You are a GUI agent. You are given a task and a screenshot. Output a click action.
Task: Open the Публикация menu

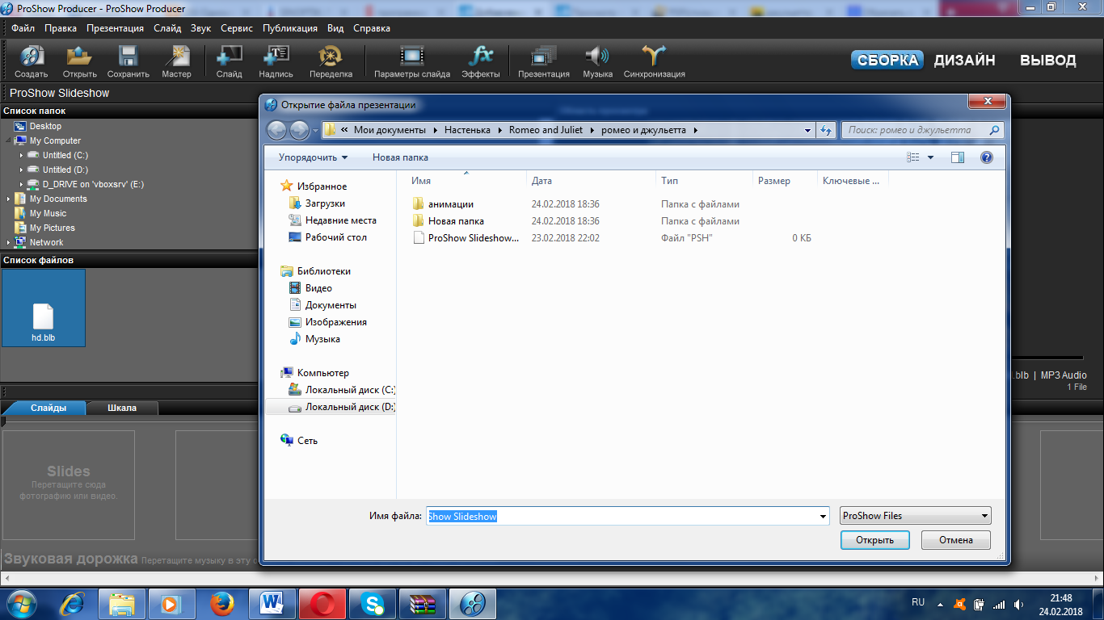(290, 28)
